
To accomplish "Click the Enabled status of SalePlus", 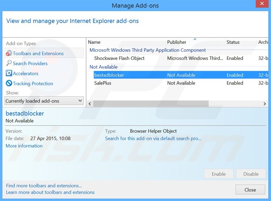I will coord(235,83).
